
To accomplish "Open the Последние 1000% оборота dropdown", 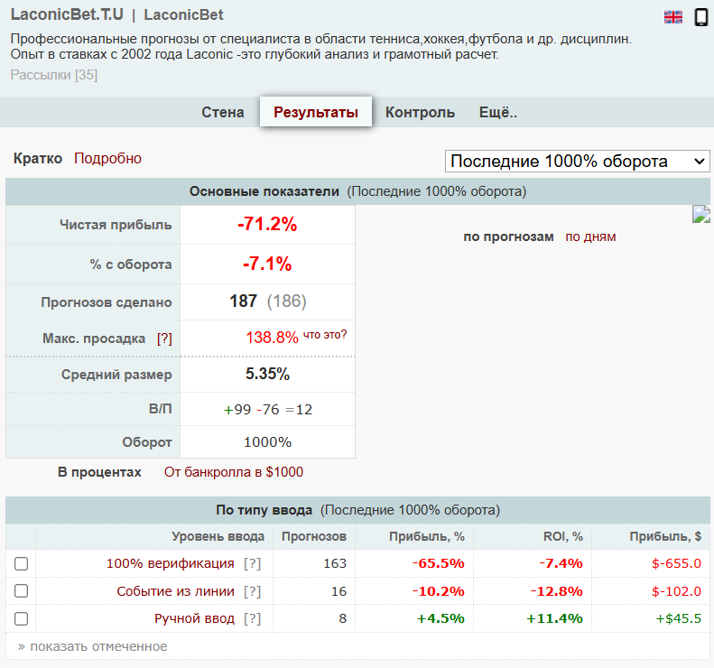I will (578, 161).
